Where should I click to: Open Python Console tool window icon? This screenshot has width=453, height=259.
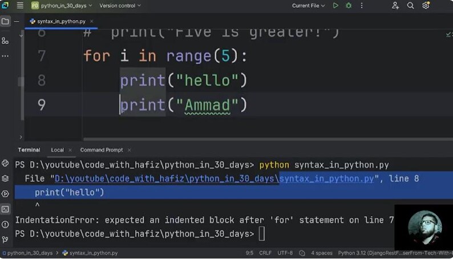[x=5, y=163]
